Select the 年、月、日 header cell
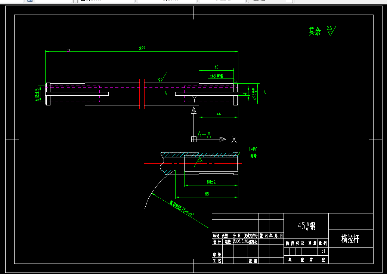 click(x=276, y=236)
